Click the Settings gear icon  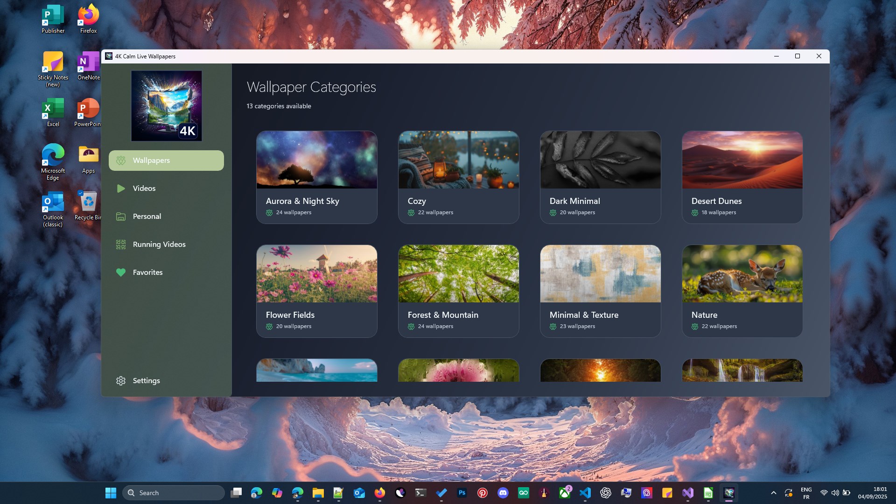(121, 381)
